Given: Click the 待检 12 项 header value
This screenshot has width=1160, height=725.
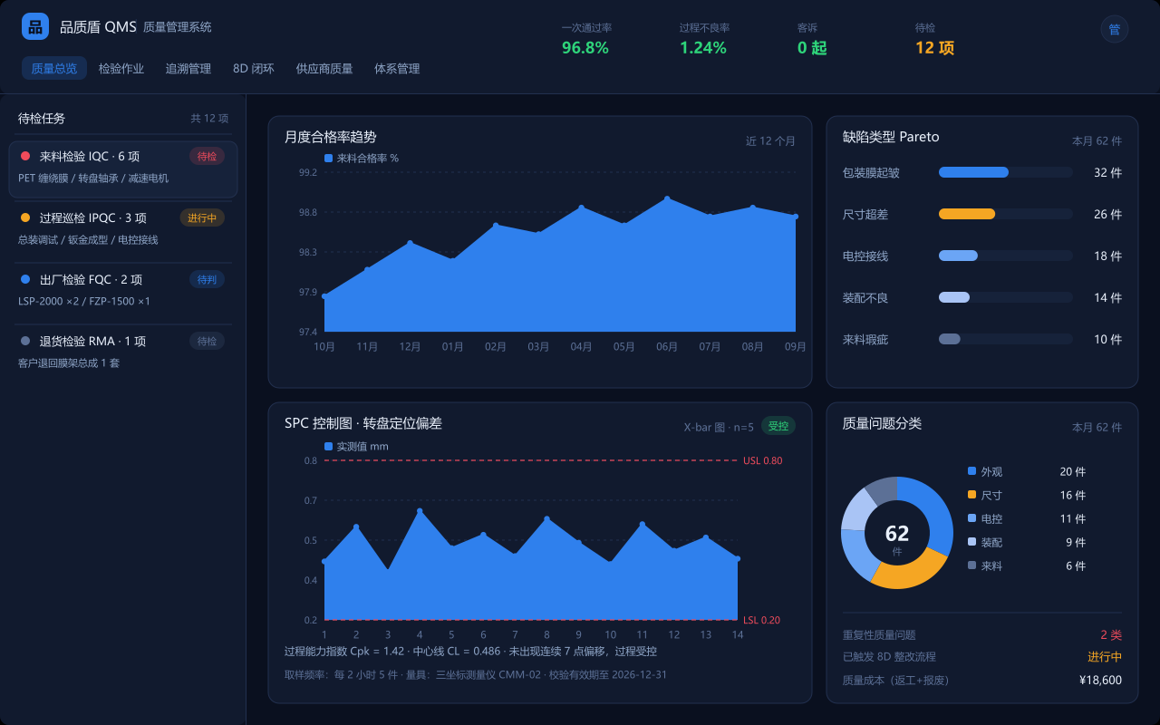Looking at the screenshot, I should coord(934,48).
